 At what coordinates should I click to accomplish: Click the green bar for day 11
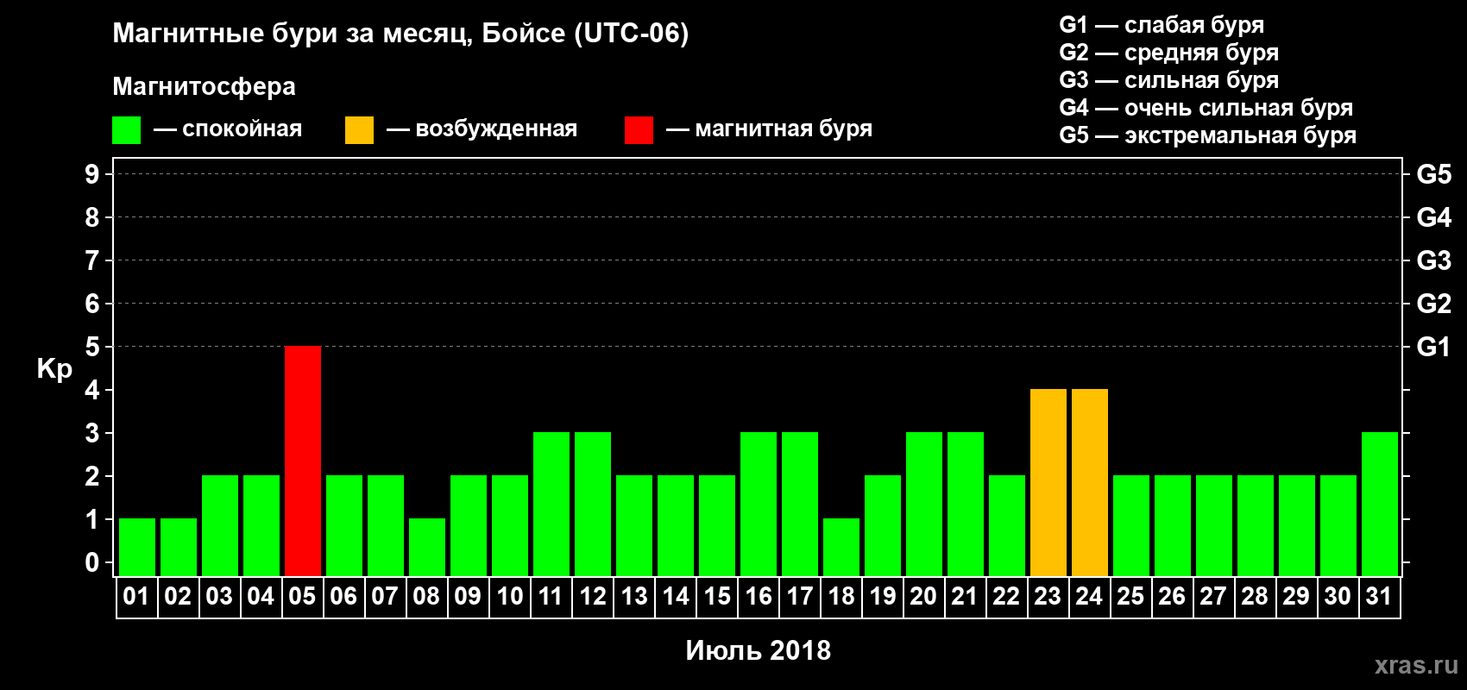[x=551, y=504]
